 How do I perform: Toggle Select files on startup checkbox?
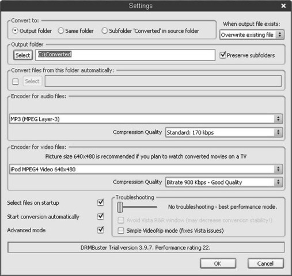pos(101,202)
